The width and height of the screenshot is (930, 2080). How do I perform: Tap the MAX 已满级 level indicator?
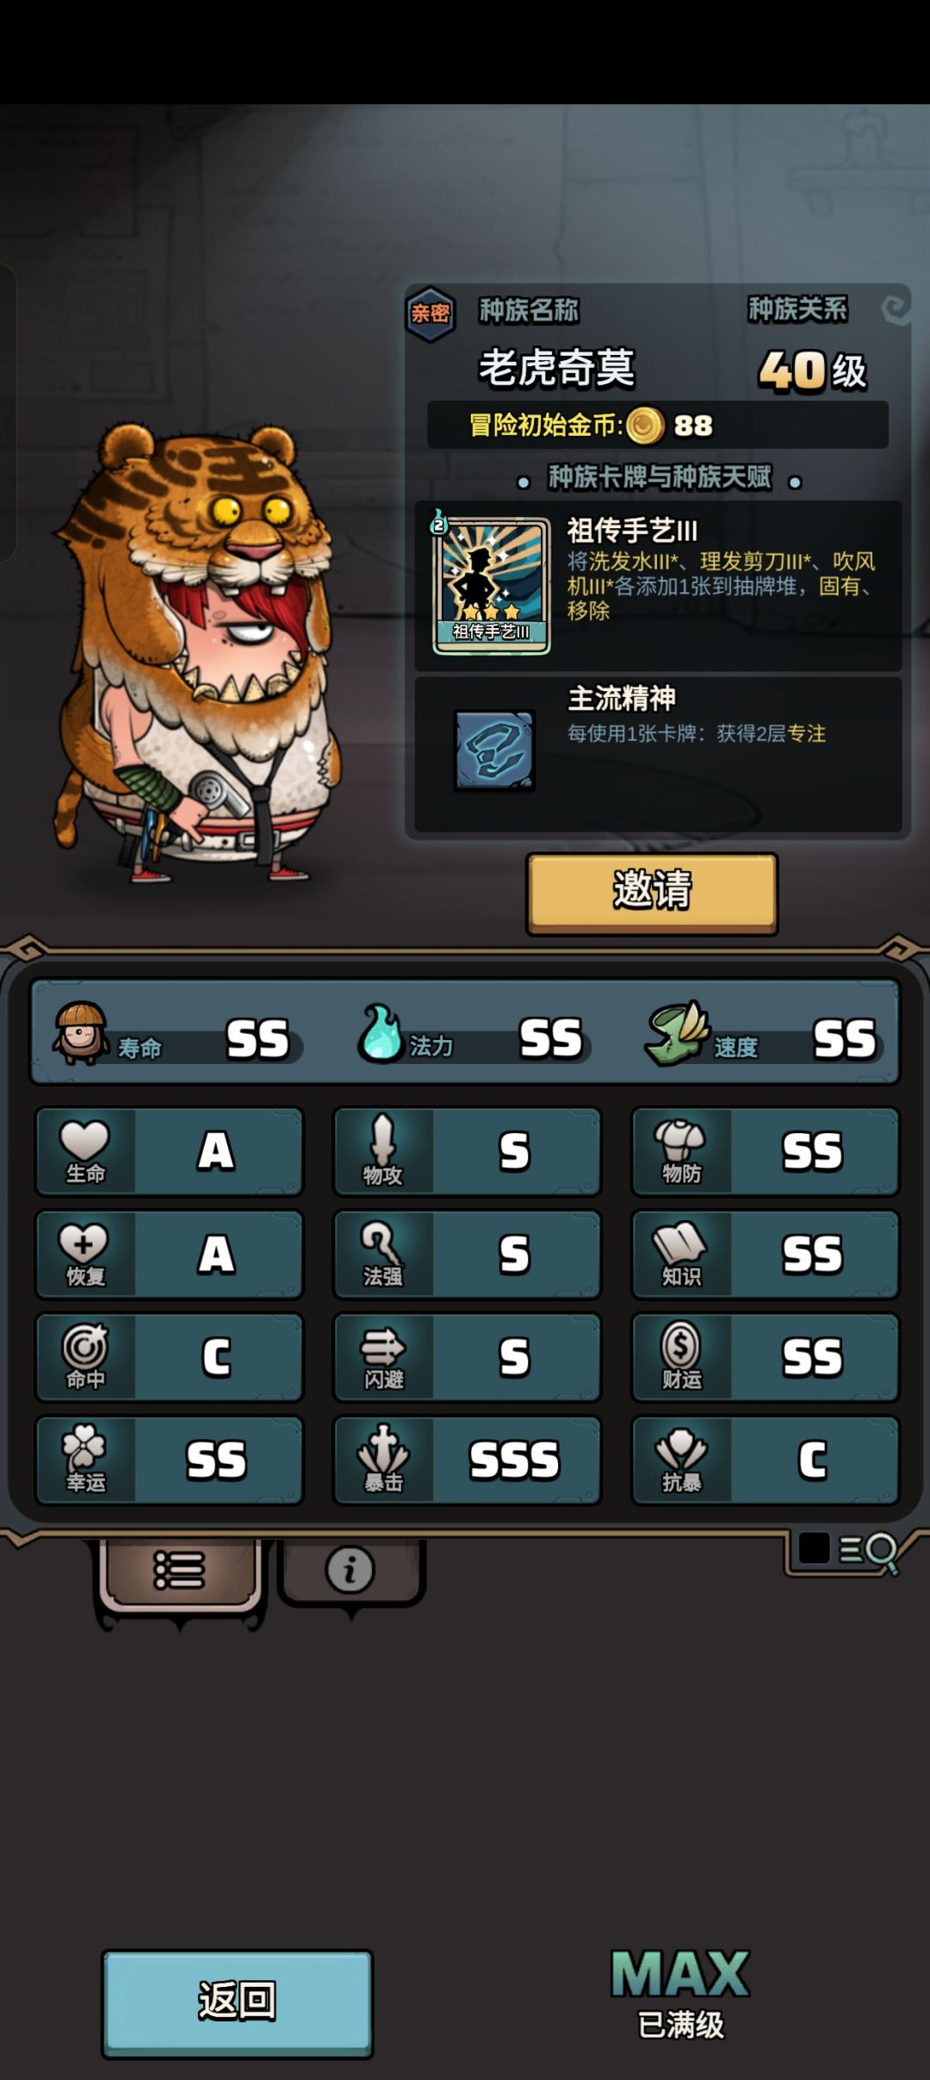coord(680,1994)
